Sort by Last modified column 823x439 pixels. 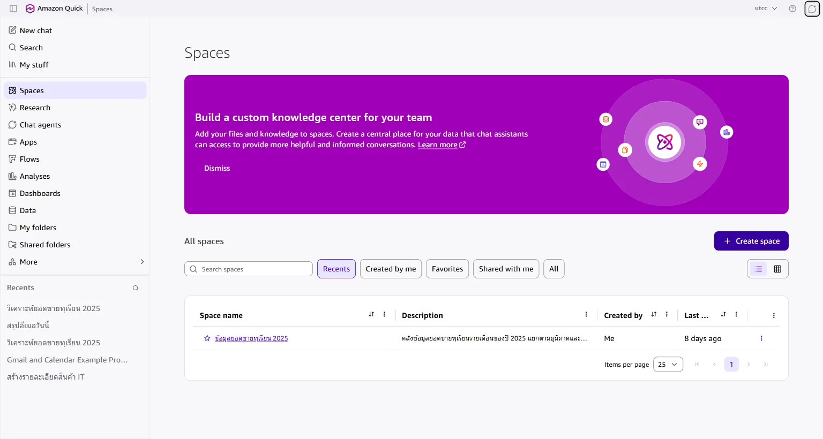(x=723, y=315)
